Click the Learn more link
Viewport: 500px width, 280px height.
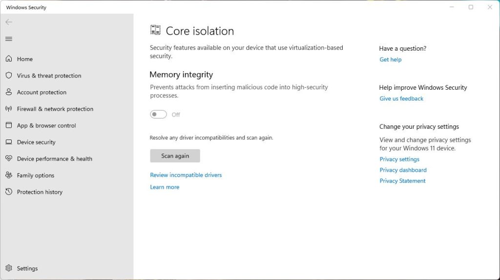(165, 187)
